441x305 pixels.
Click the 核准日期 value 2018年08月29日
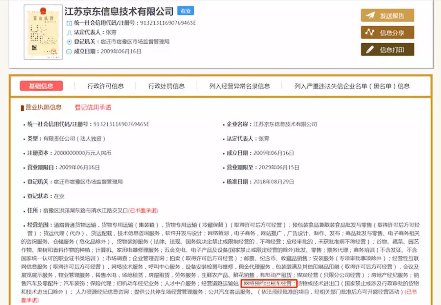tap(273, 182)
